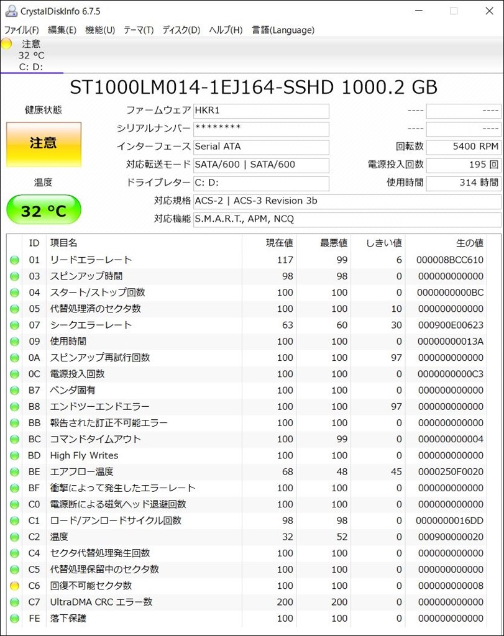
Task: Click status dot for 電源断による磁気ヘッド退避回数 row
Action: (15, 504)
